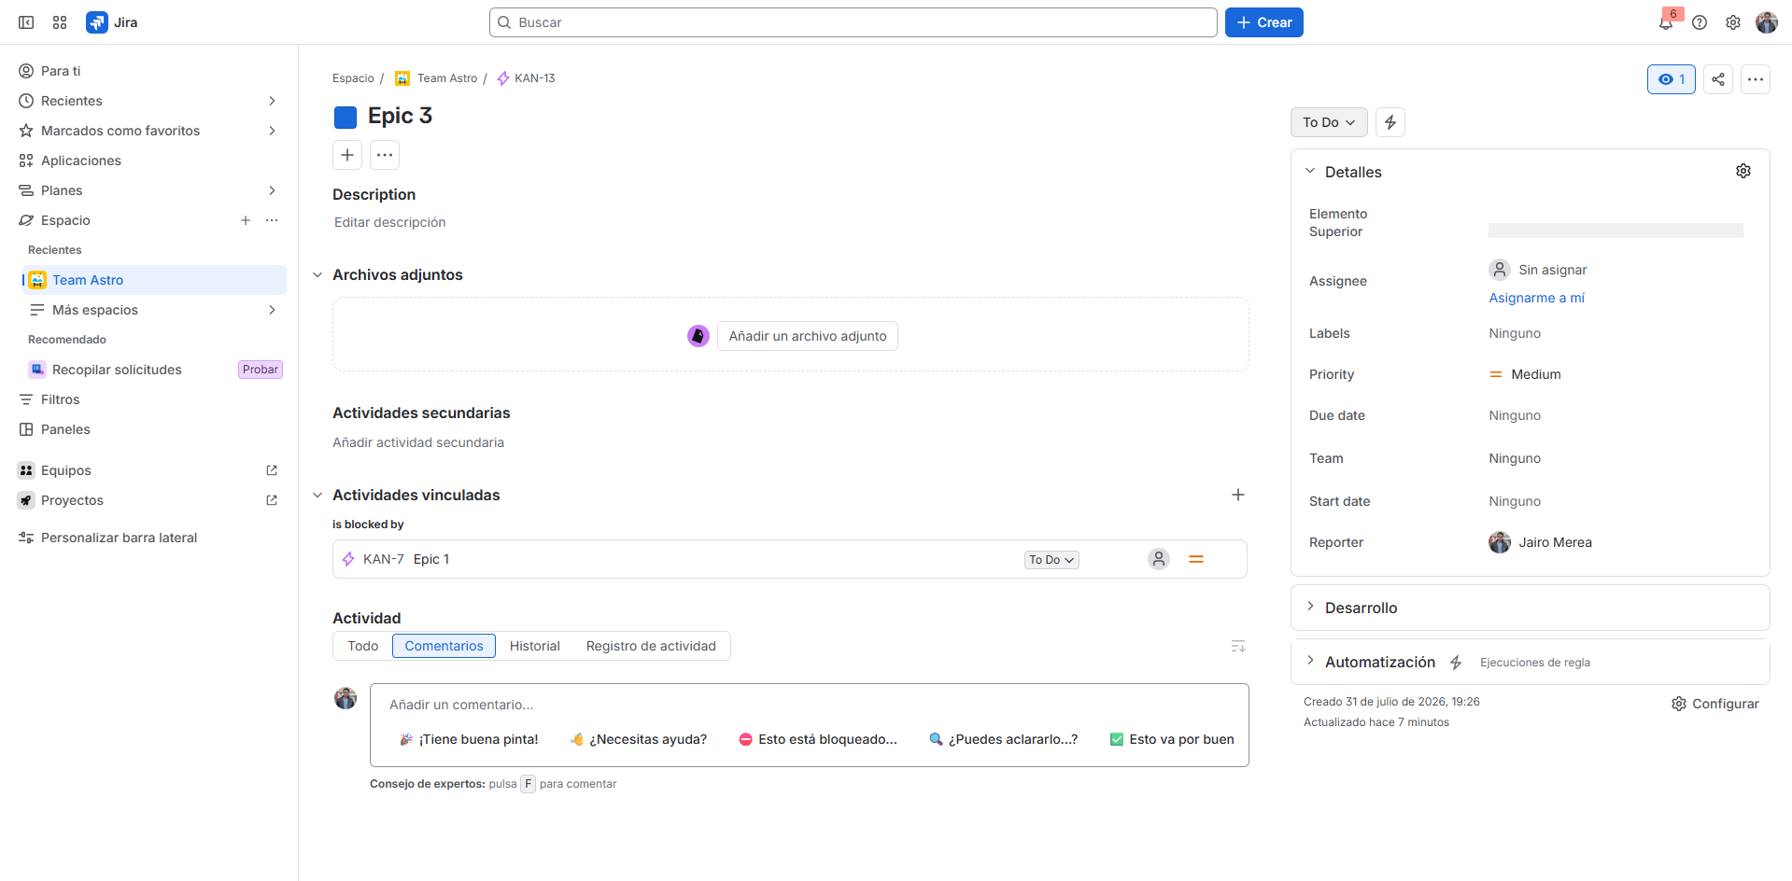Click Configurar at the bottom right

point(1715,704)
